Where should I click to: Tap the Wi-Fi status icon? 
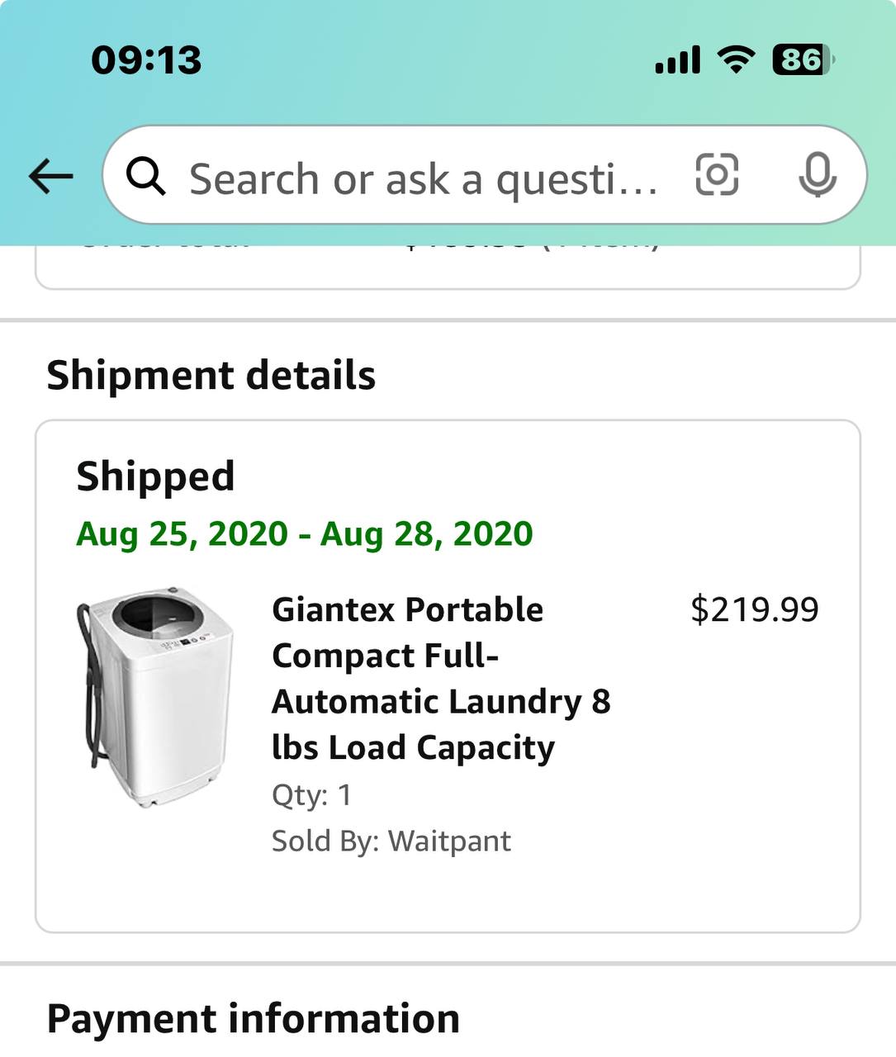(735, 59)
